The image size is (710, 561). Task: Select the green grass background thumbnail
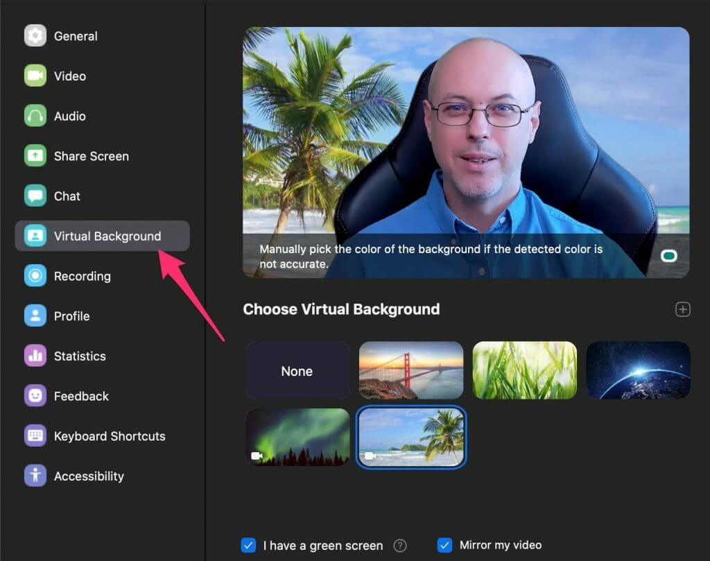(524, 370)
